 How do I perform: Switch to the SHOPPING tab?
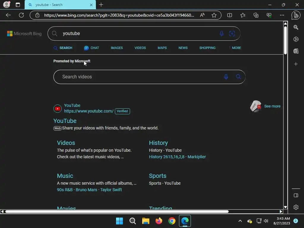207,48
